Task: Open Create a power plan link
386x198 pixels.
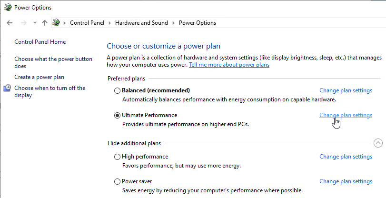Action: click(39, 77)
